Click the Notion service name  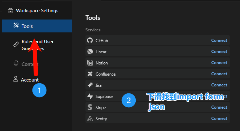click(102, 63)
